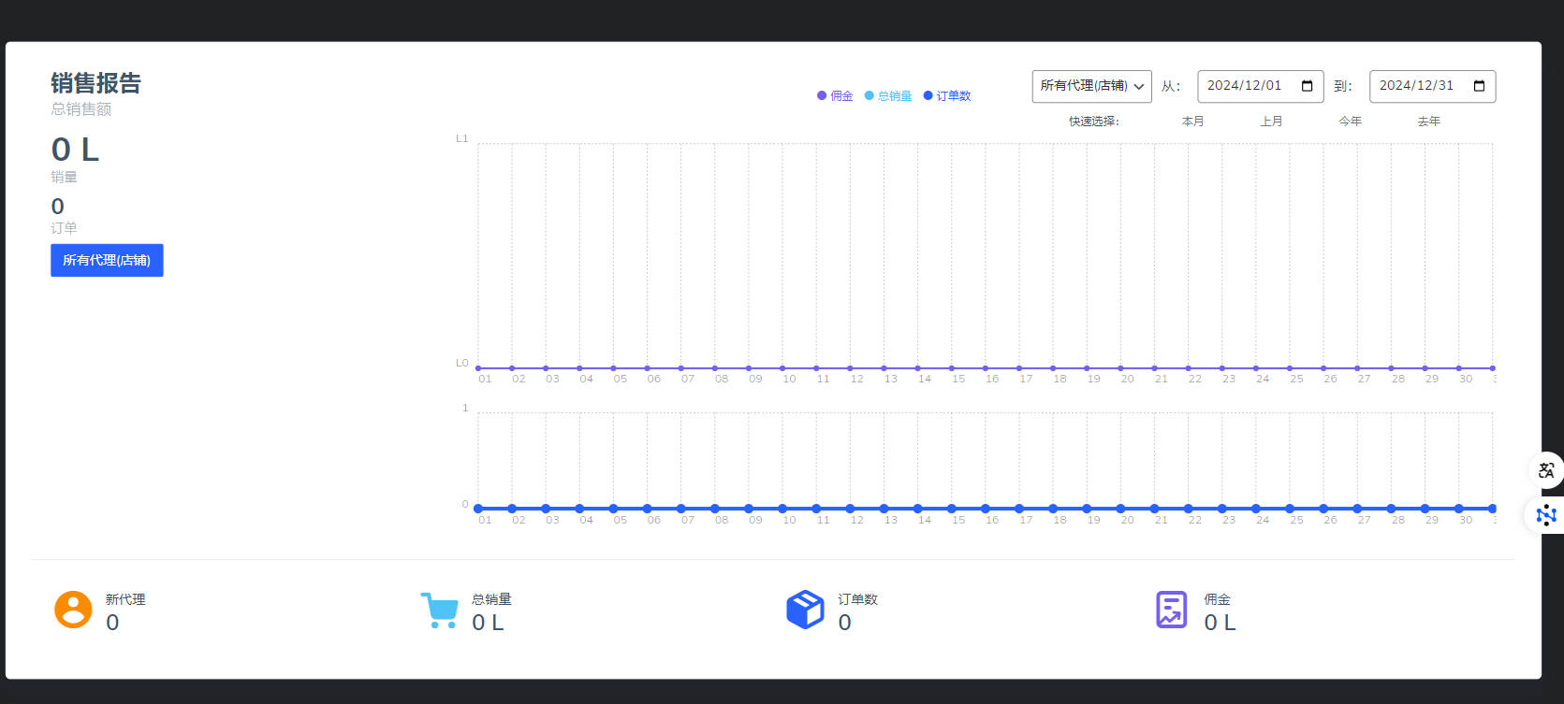Click the blue 所有代理(店铺) button
This screenshot has height=704, width=1564.
point(107,260)
